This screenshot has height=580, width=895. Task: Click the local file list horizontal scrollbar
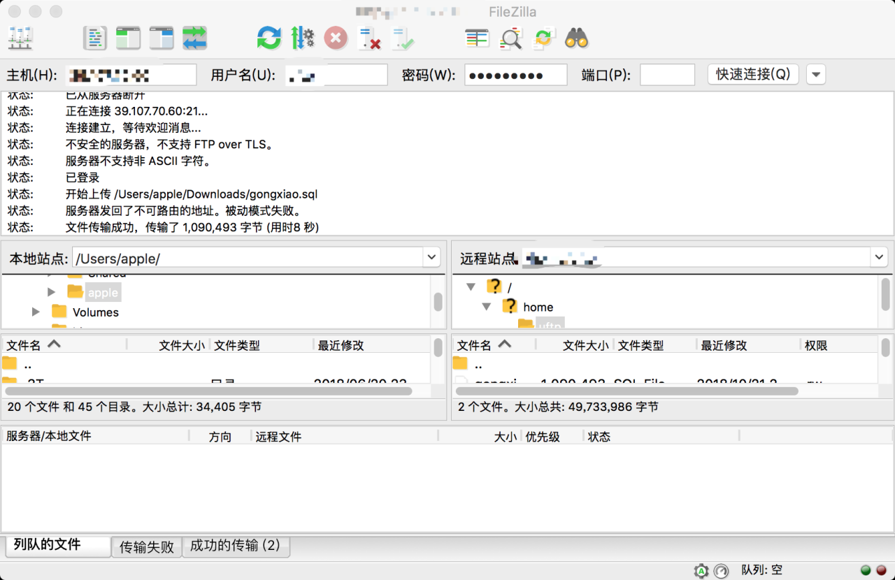(209, 391)
